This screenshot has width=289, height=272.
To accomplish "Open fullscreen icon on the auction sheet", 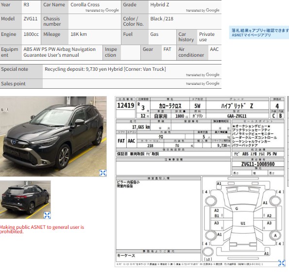I will coord(281,263).
